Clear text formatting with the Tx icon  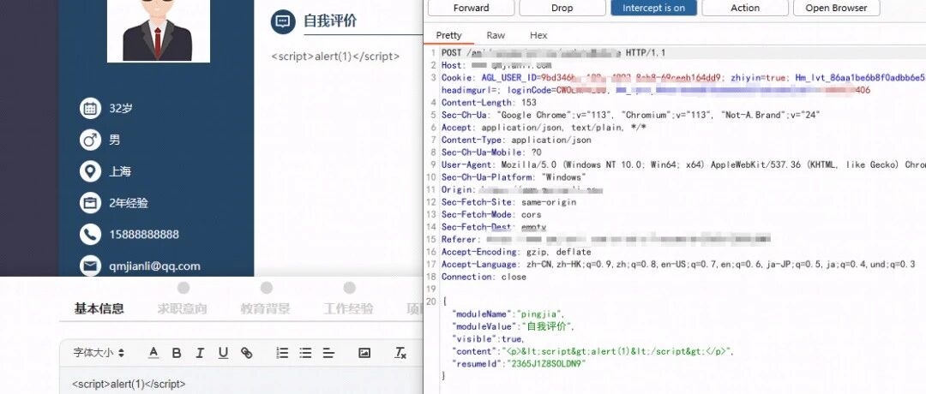pos(400,353)
